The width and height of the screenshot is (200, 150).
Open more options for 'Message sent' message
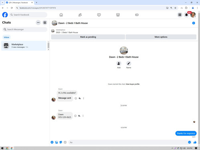84,98
